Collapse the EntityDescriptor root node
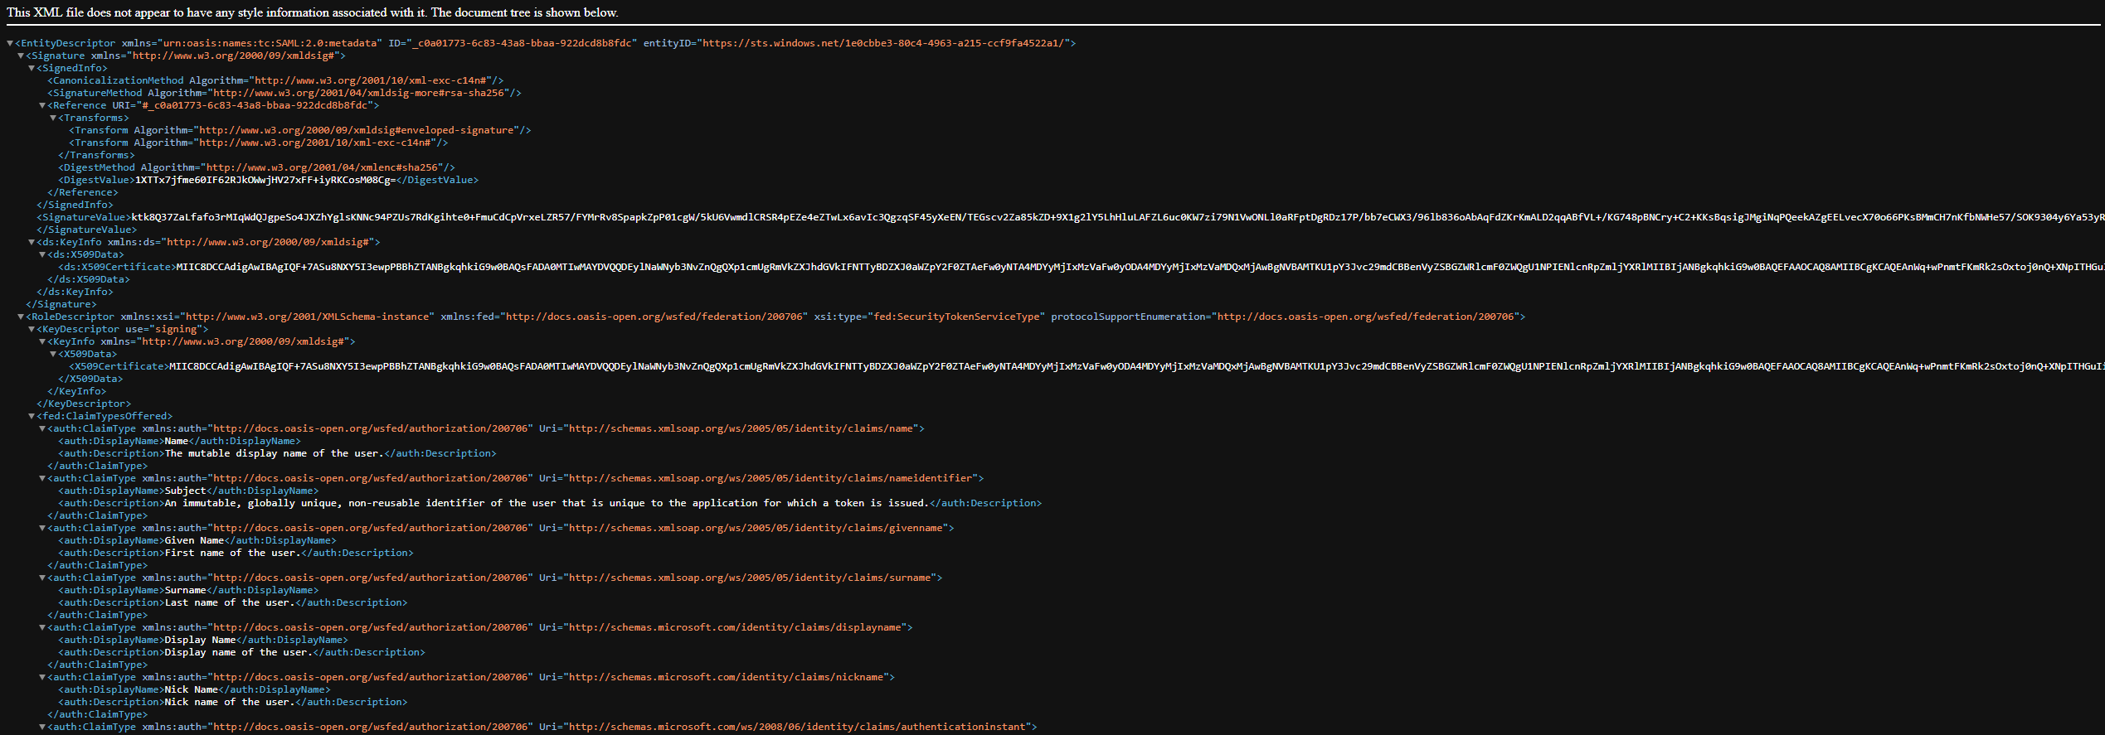 coord(10,43)
